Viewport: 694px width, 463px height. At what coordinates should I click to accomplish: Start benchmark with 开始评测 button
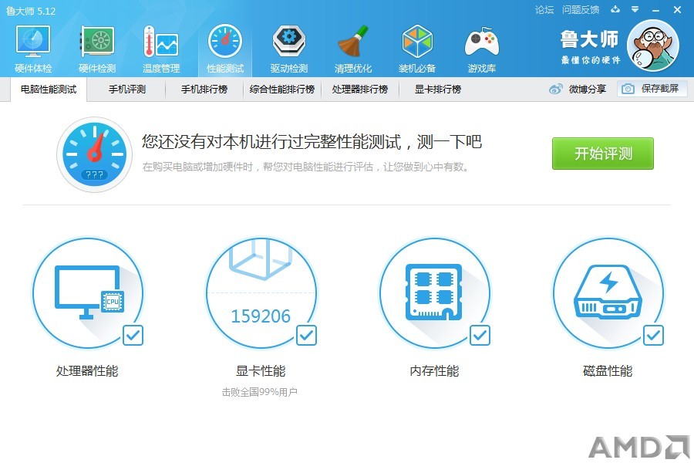[603, 154]
